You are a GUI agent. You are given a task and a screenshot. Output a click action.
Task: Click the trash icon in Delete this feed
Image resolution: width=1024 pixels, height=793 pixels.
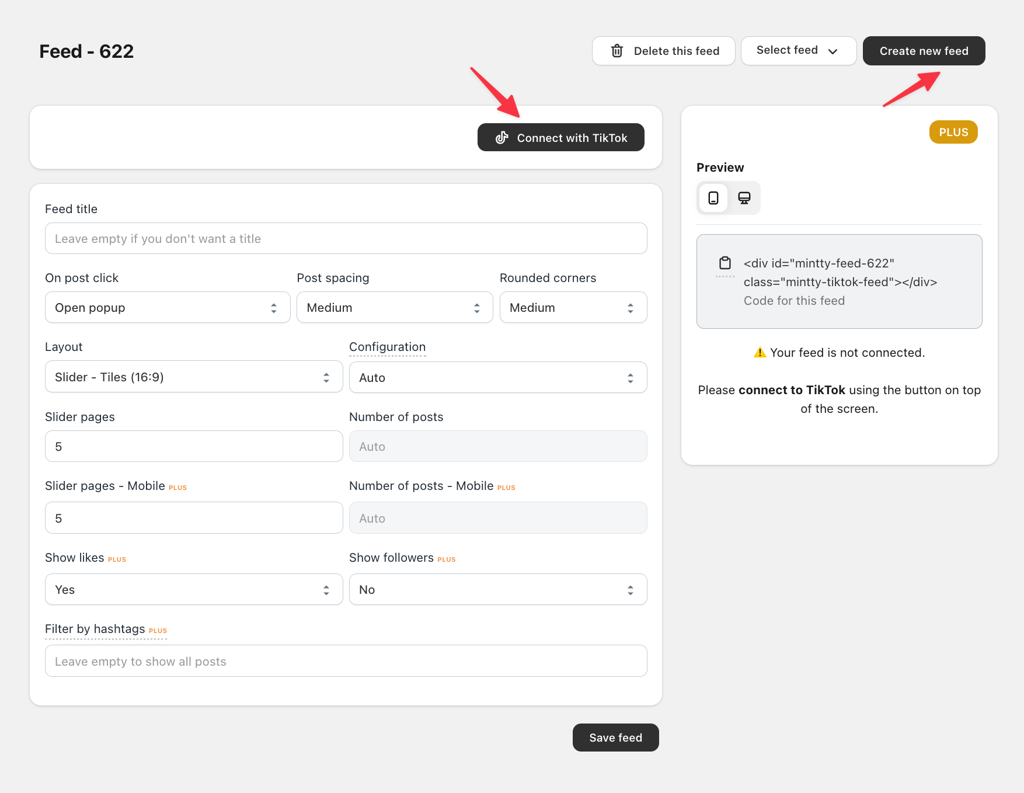[x=617, y=51]
